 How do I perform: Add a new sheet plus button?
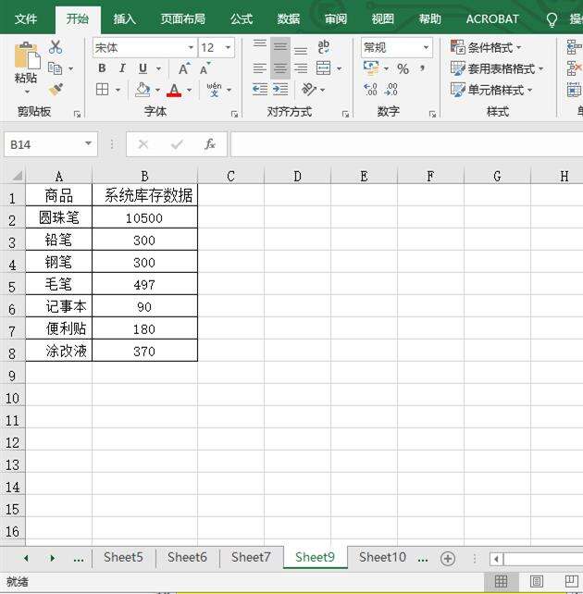tap(448, 559)
